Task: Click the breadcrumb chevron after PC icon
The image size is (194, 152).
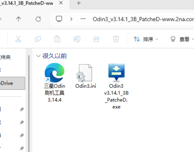Action: pyautogui.click(x=71, y=19)
